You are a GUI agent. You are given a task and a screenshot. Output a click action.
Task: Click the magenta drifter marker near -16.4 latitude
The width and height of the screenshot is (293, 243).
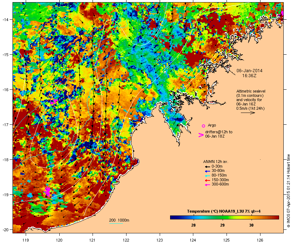pyautogui.click(x=54, y=102)
